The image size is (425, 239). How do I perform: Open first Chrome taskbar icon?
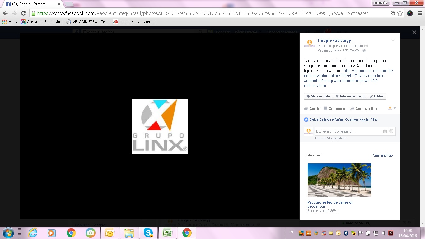tap(71, 233)
